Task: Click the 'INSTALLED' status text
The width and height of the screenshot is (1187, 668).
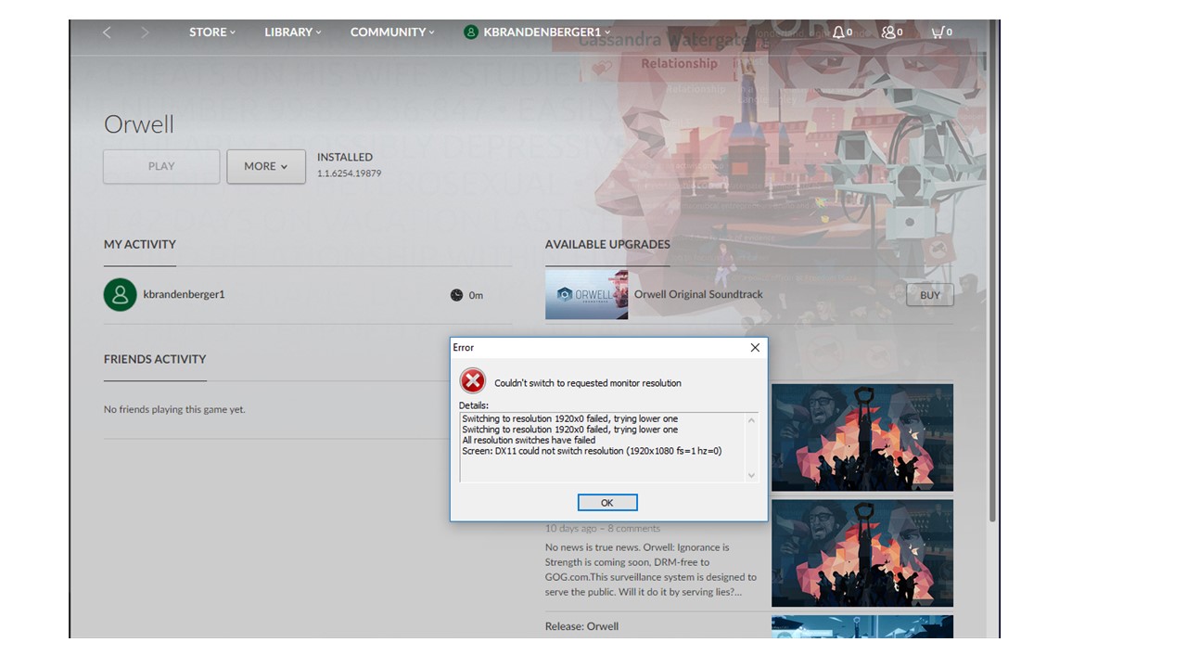Action: (x=345, y=157)
